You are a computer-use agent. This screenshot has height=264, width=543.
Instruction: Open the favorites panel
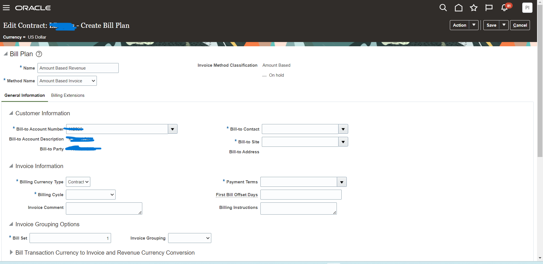[x=474, y=8]
